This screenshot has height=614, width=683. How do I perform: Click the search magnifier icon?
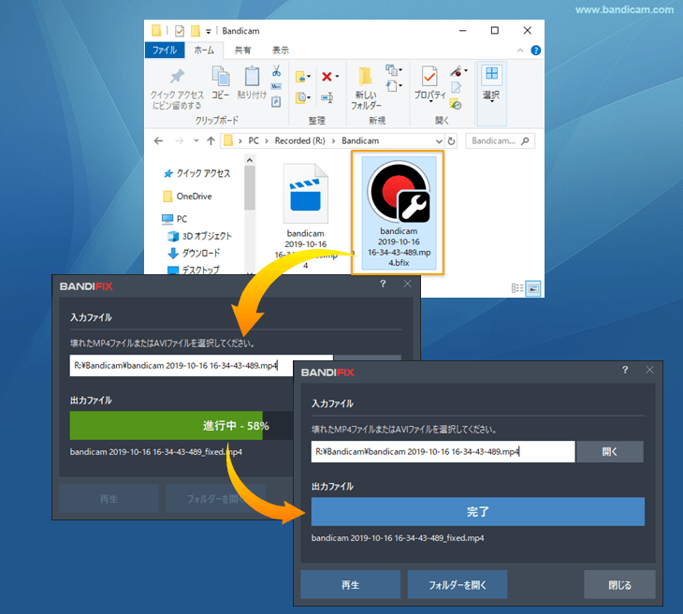(x=525, y=140)
